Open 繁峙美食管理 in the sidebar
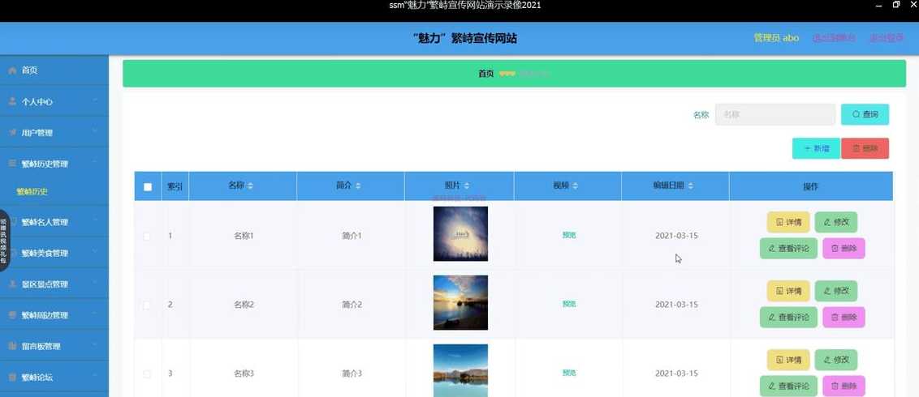The width and height of the screenshot is (919, 397). pyautogui.click(x=54, y=253)
